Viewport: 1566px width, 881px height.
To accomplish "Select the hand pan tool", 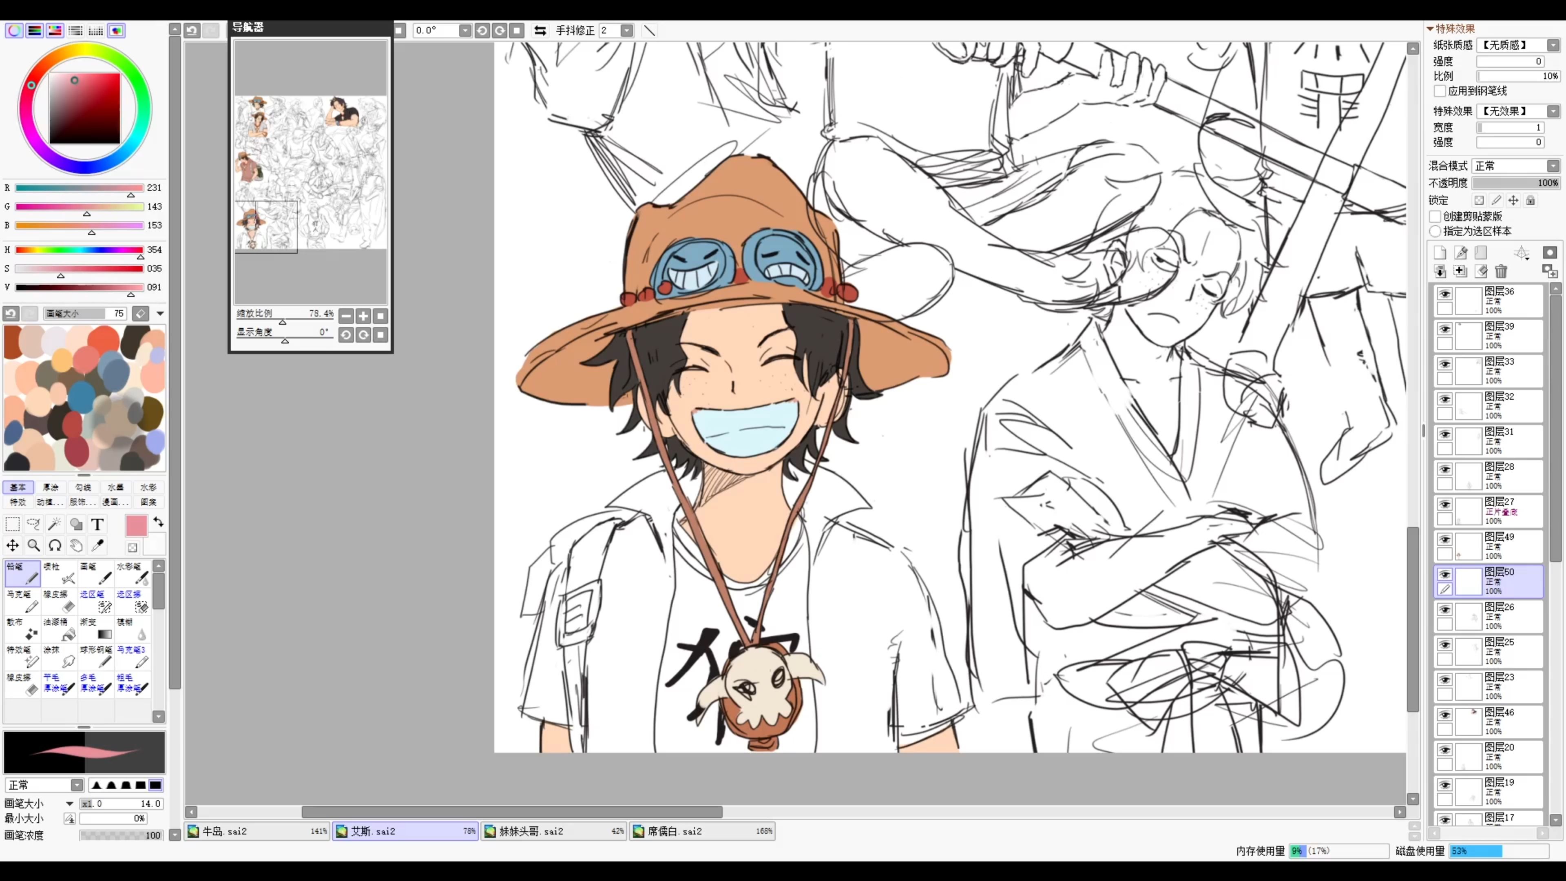I will click(x=76, y=545).
